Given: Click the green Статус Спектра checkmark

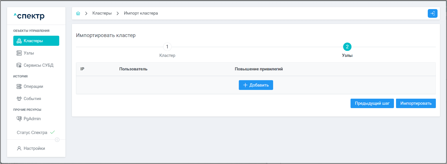Looking at the screenshot, I should pos(52,132).
